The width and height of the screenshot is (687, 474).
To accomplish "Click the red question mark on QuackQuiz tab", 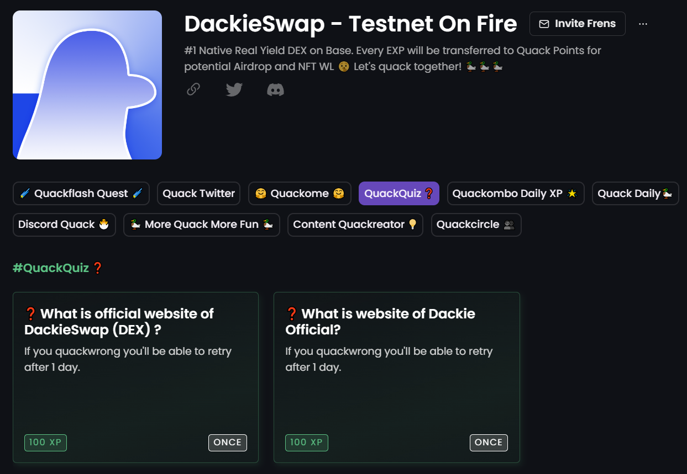I will [428, 193].
